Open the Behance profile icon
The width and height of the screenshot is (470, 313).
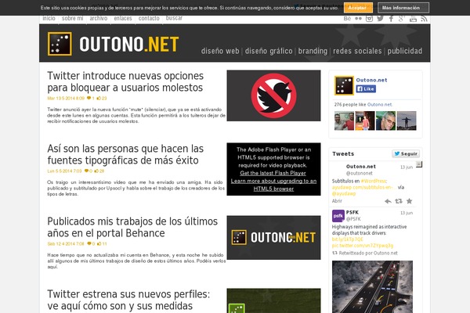[347, 19]
